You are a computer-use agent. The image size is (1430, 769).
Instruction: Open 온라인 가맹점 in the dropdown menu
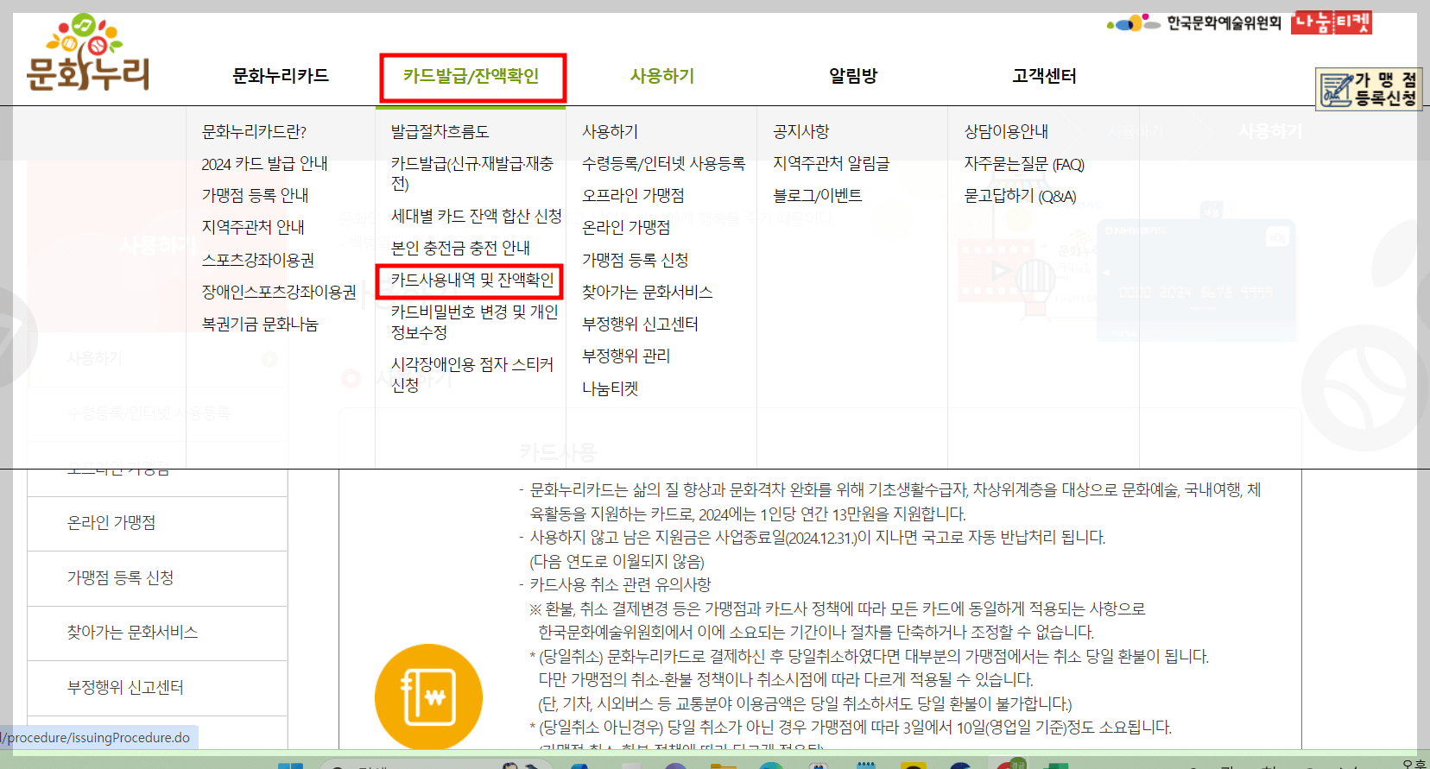click(626, 227)
